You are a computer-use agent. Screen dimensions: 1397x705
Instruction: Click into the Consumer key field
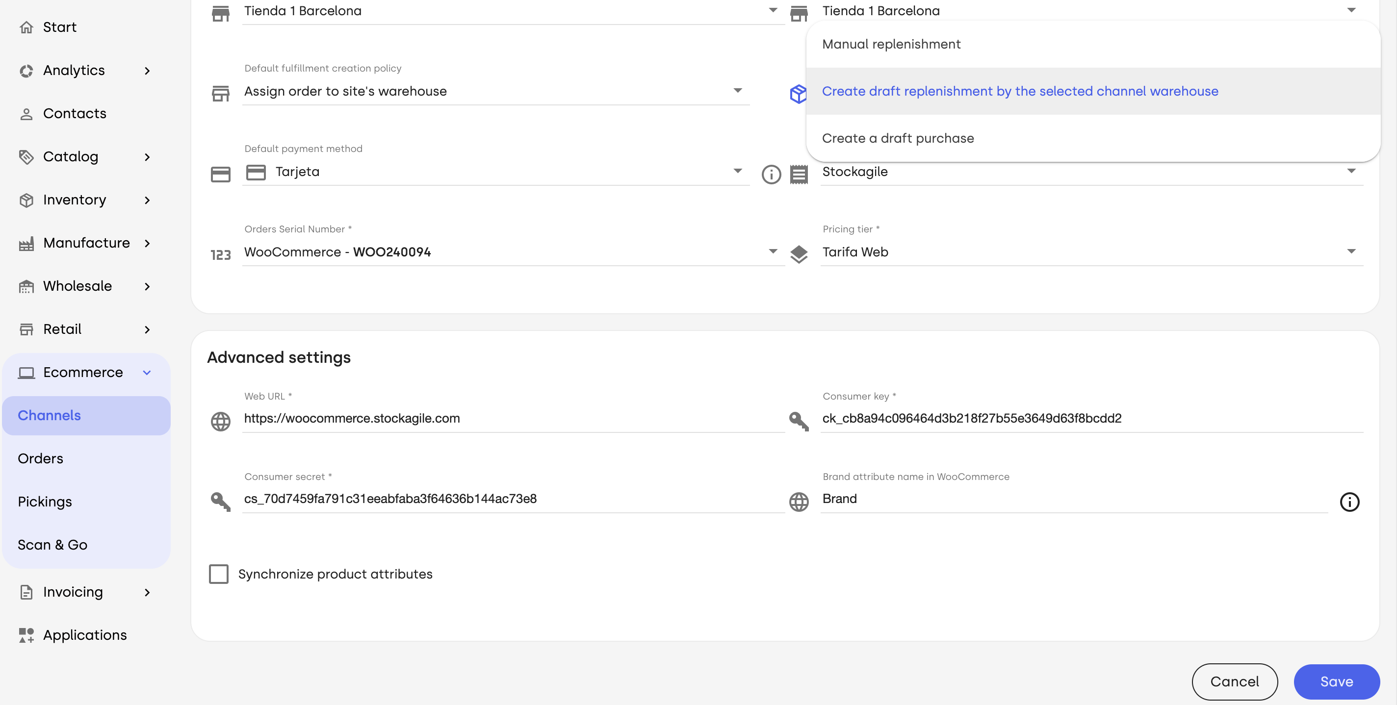click(1091, 418)
